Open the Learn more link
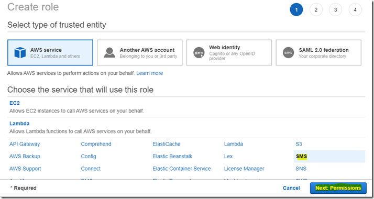The image size is (374, 199). point(150,73)
